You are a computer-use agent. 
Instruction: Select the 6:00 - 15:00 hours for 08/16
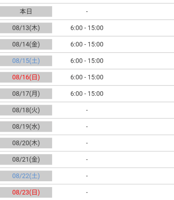tap(87, 77)
